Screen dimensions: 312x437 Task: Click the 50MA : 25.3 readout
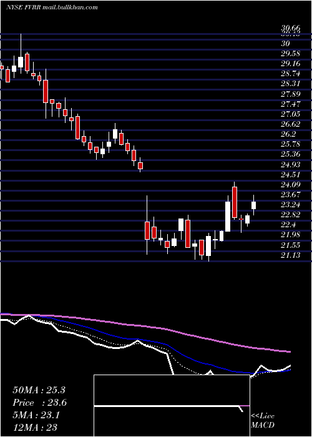(x=39, y=390)
